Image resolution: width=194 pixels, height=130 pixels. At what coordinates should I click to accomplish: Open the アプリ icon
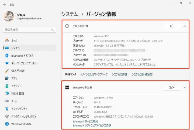(7, 78)
